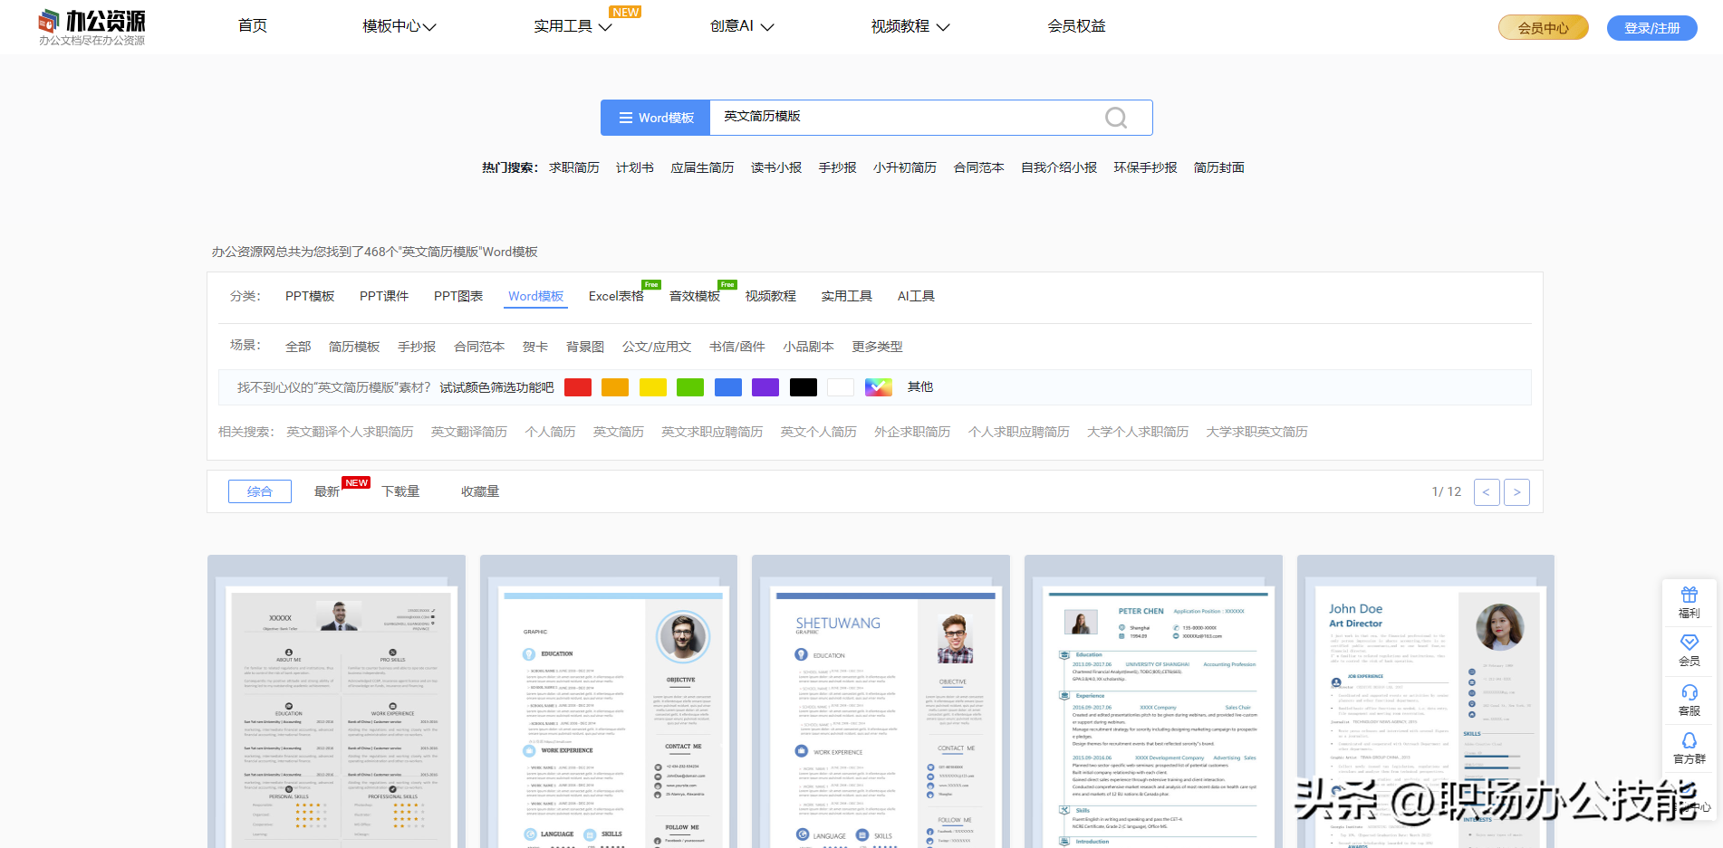1723x848 pixels.
Task: Click the 办公资源 site logo
Action: 91,27
